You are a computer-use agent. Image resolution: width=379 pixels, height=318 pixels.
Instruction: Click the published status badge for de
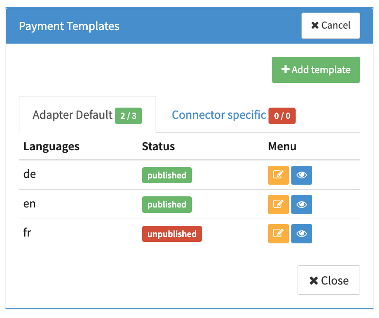(x=167, y=175)
